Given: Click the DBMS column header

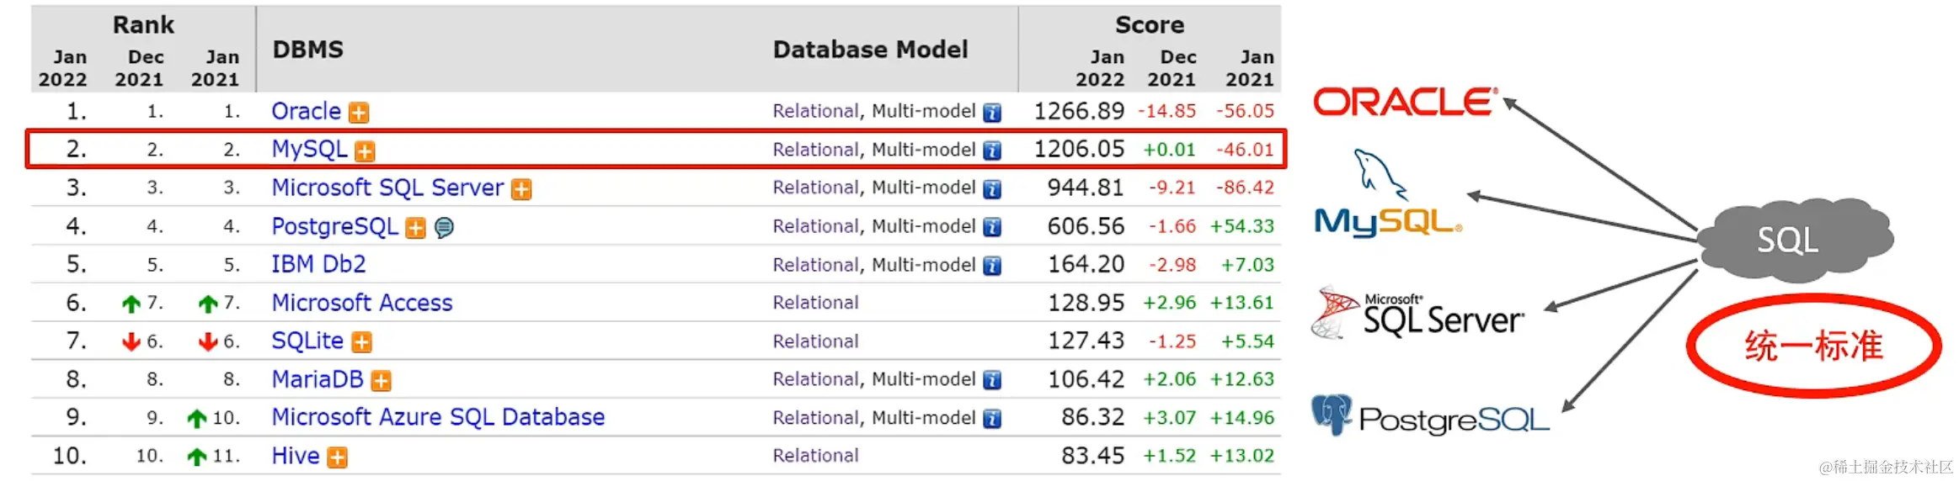Looking at the screenshot, I should [308, 50].
